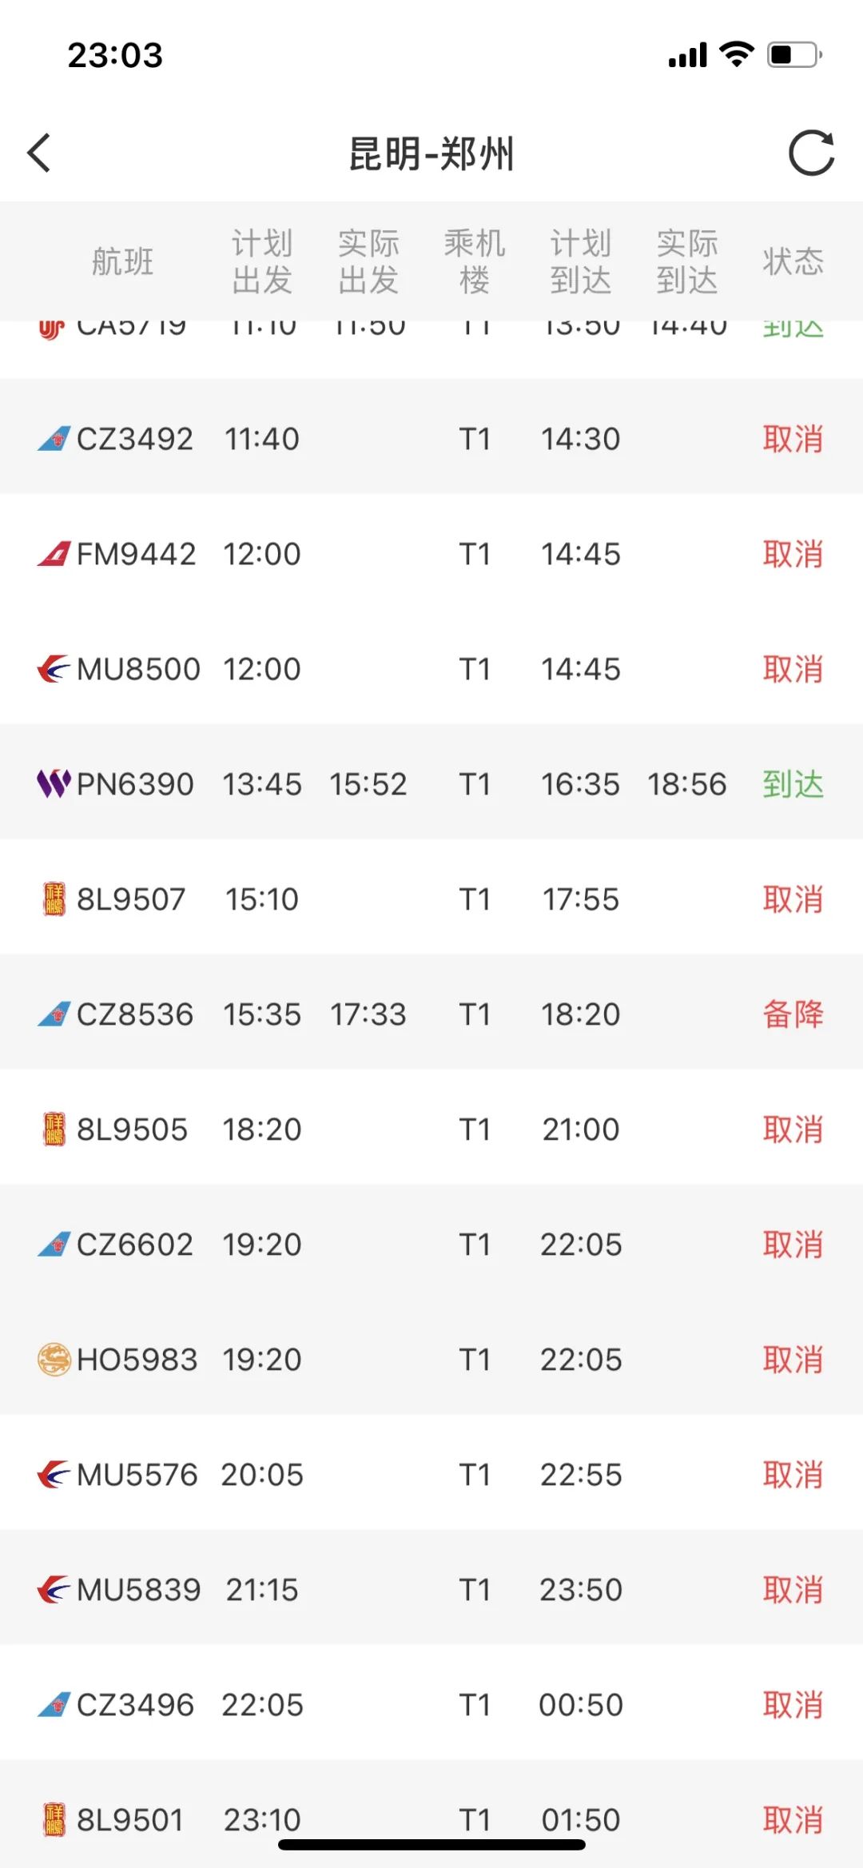The image size is (863, 1868).
Task: Tap China Southern logo beside CZ3492
Action: pos(54,439)
